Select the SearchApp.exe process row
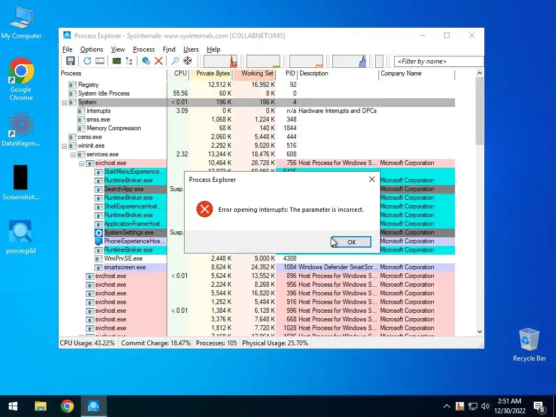 257,189
